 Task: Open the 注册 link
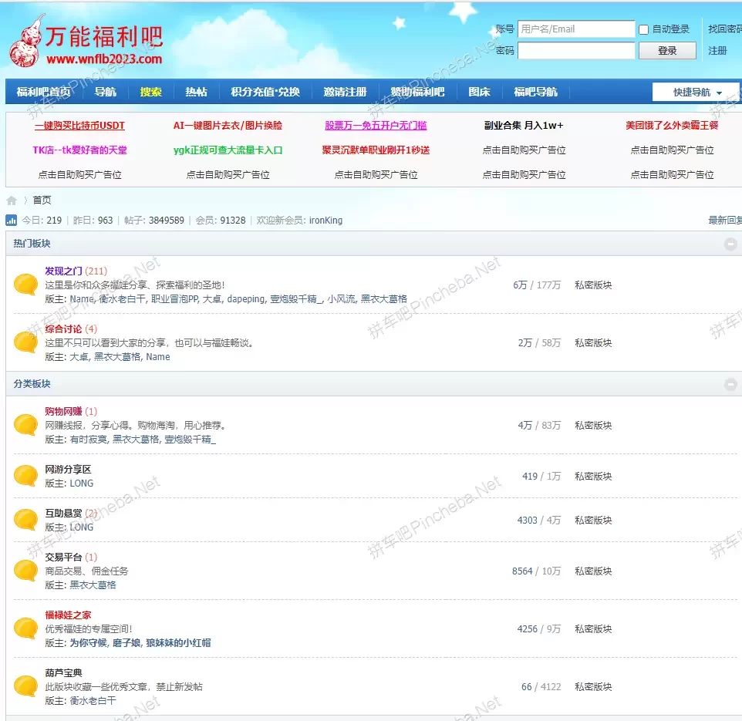coord(717,51)
